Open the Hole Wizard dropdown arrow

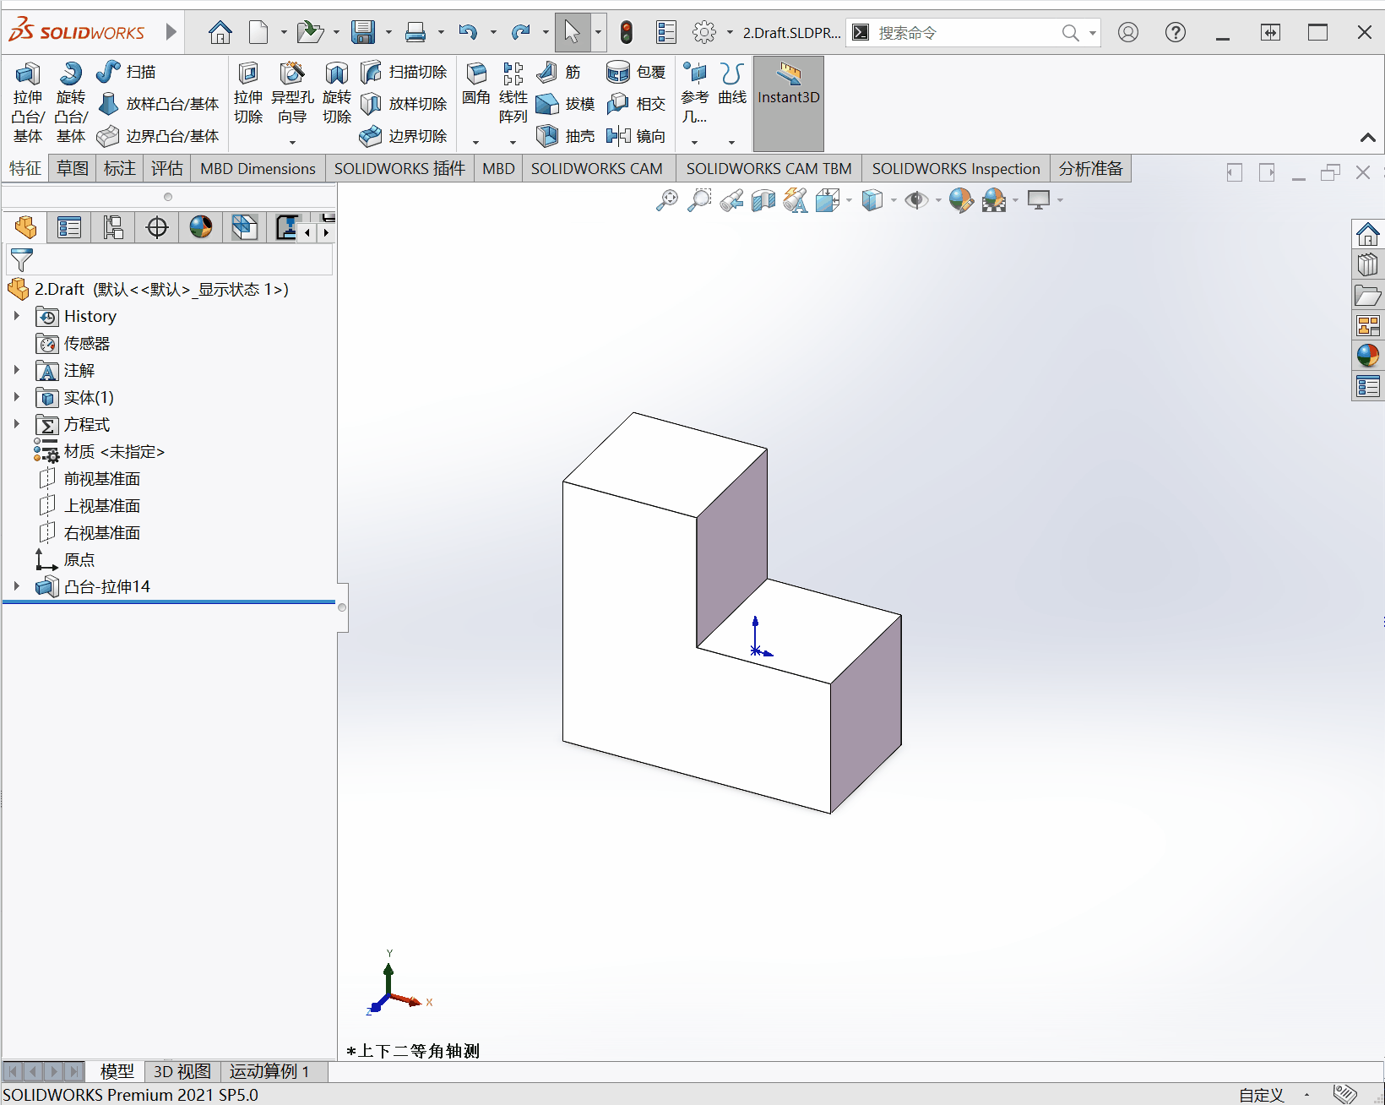[x=292, y=142]
